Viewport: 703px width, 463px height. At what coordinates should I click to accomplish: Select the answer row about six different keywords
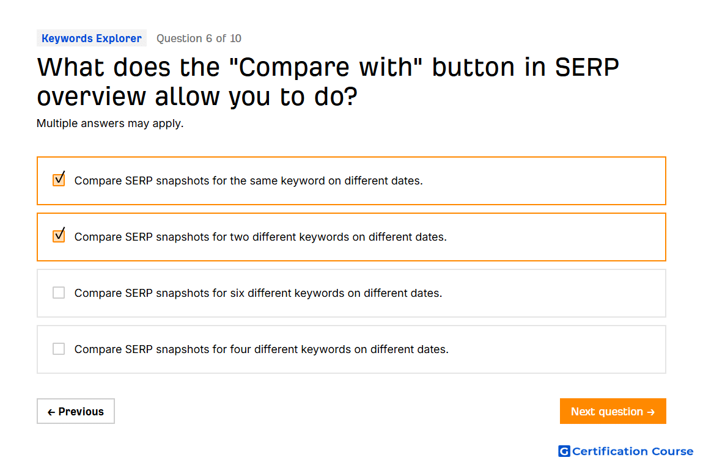point(351,293)
